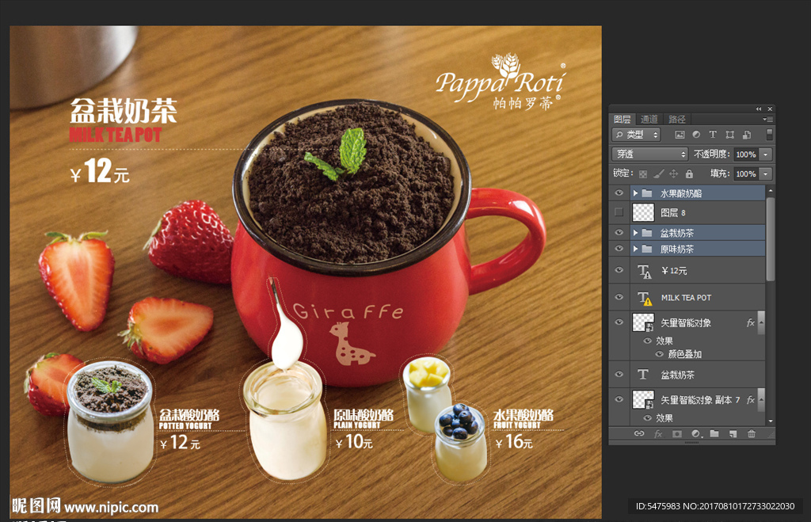Screen dimensions: 811x522
Task: Click the add layer mask icon
Action: pos(676,433)
